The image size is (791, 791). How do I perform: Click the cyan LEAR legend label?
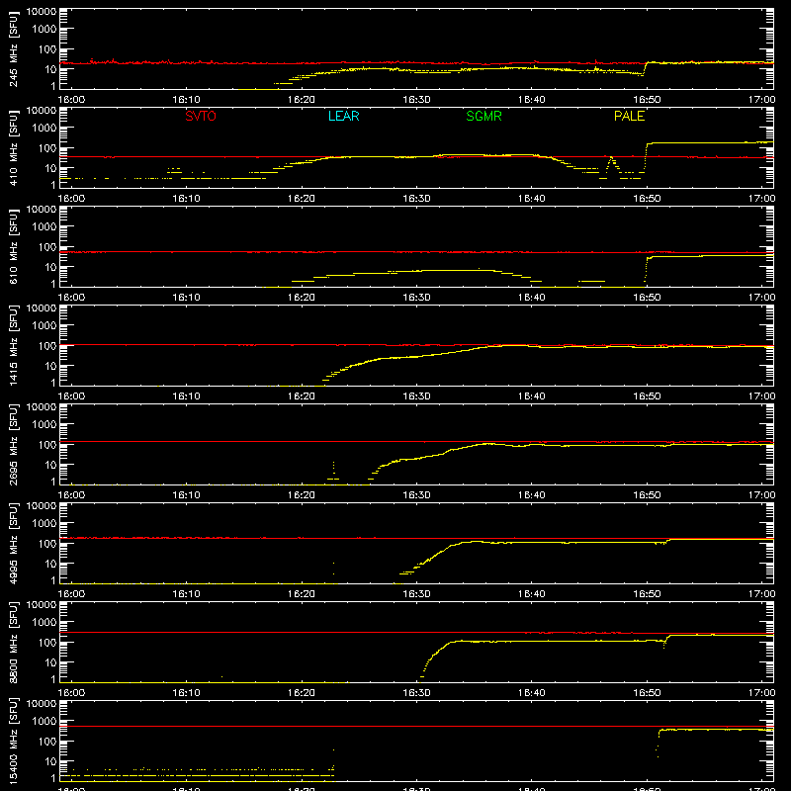(x=343, y=116)
